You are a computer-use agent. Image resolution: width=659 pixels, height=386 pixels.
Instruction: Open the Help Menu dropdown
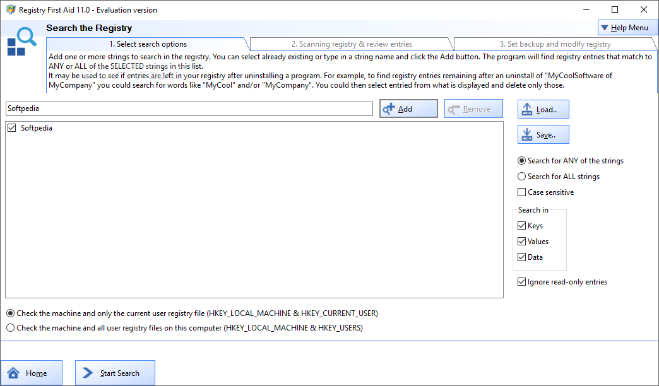click(x=627, y=28)
